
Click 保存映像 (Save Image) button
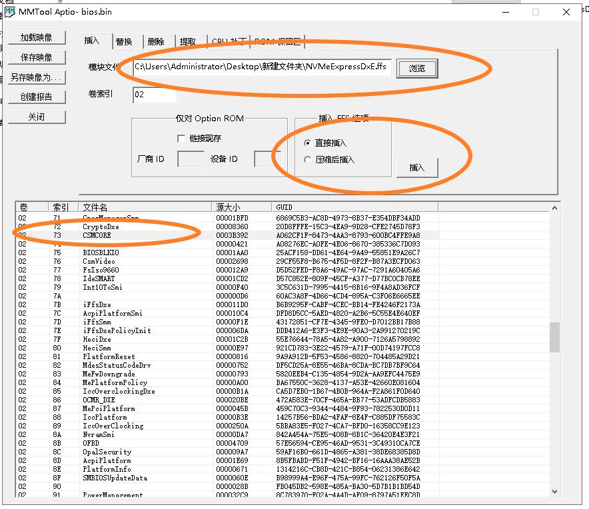pos(37,57)
